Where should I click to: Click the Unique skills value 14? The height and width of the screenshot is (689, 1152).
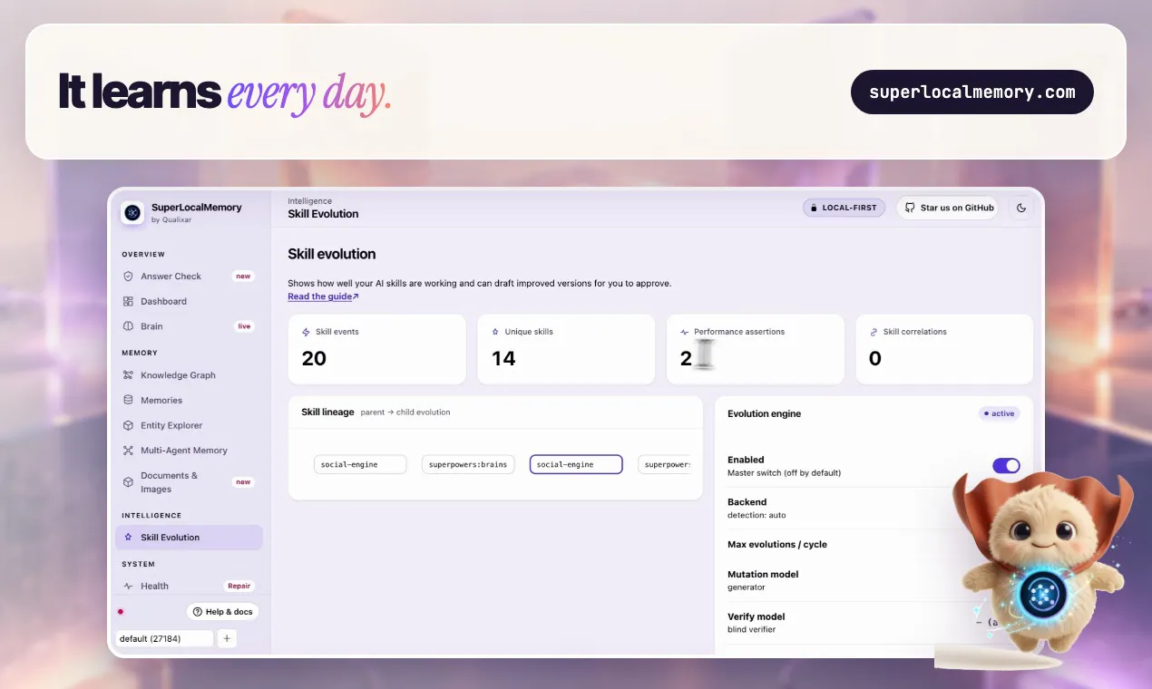503,358
